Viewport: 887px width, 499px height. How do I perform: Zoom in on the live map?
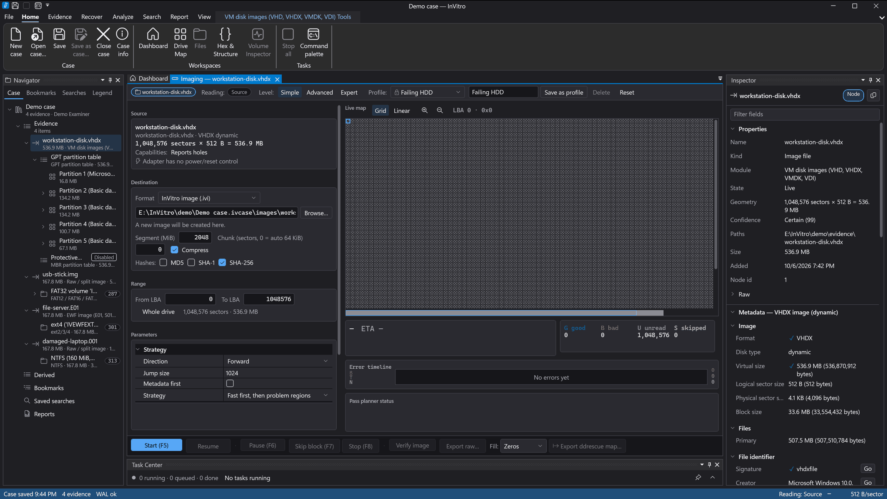pos(425,110)
